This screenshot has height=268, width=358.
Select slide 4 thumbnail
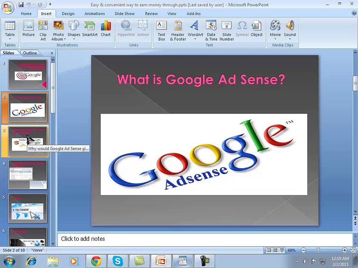click(28, 175)
